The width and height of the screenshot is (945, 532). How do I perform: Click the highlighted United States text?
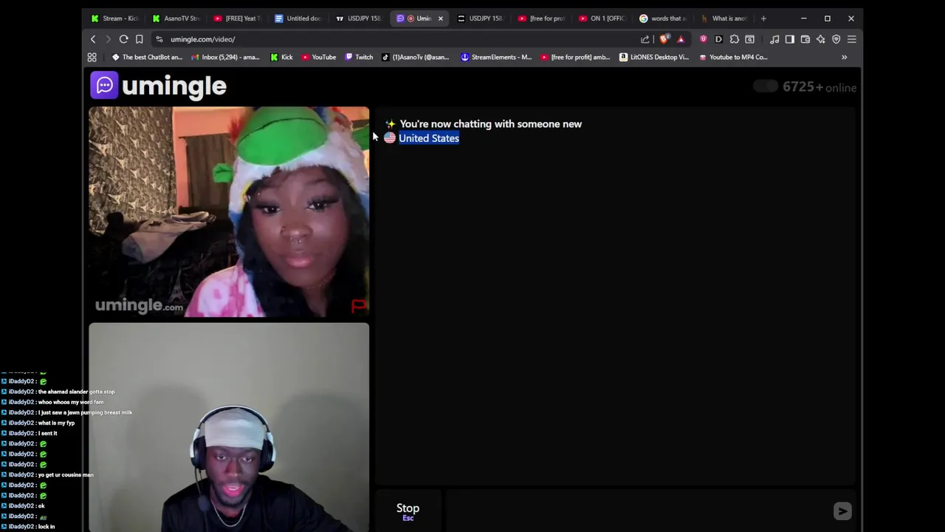click(x=429, y=138)
